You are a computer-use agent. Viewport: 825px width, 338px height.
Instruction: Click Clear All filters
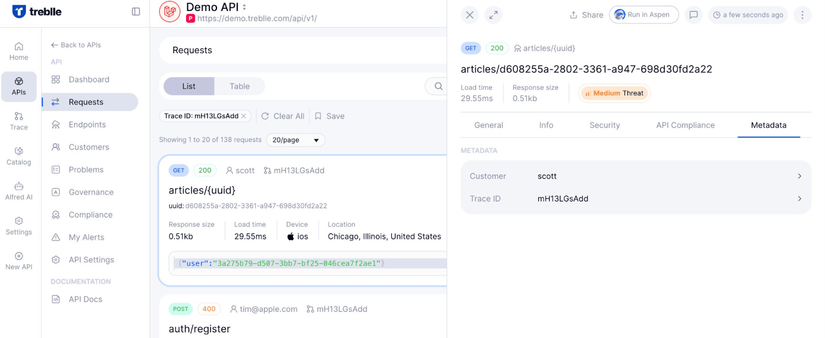283,116
